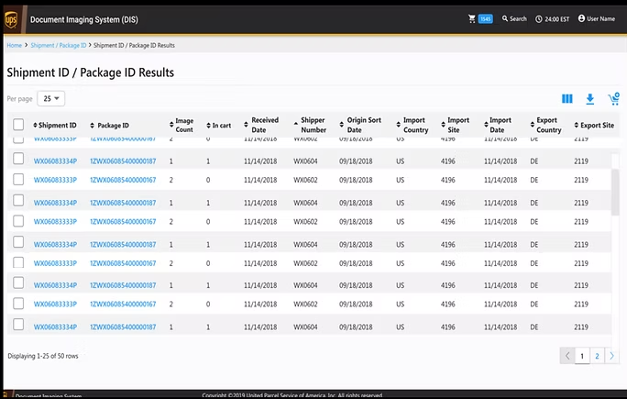The image size is (627, 399).
Task: Open Shipment / Package ID breadcrumb link
Action: 59,45
